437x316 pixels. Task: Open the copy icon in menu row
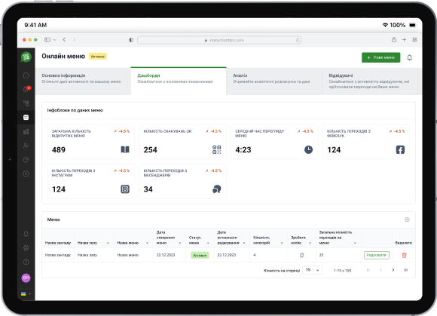click(301, 255)
